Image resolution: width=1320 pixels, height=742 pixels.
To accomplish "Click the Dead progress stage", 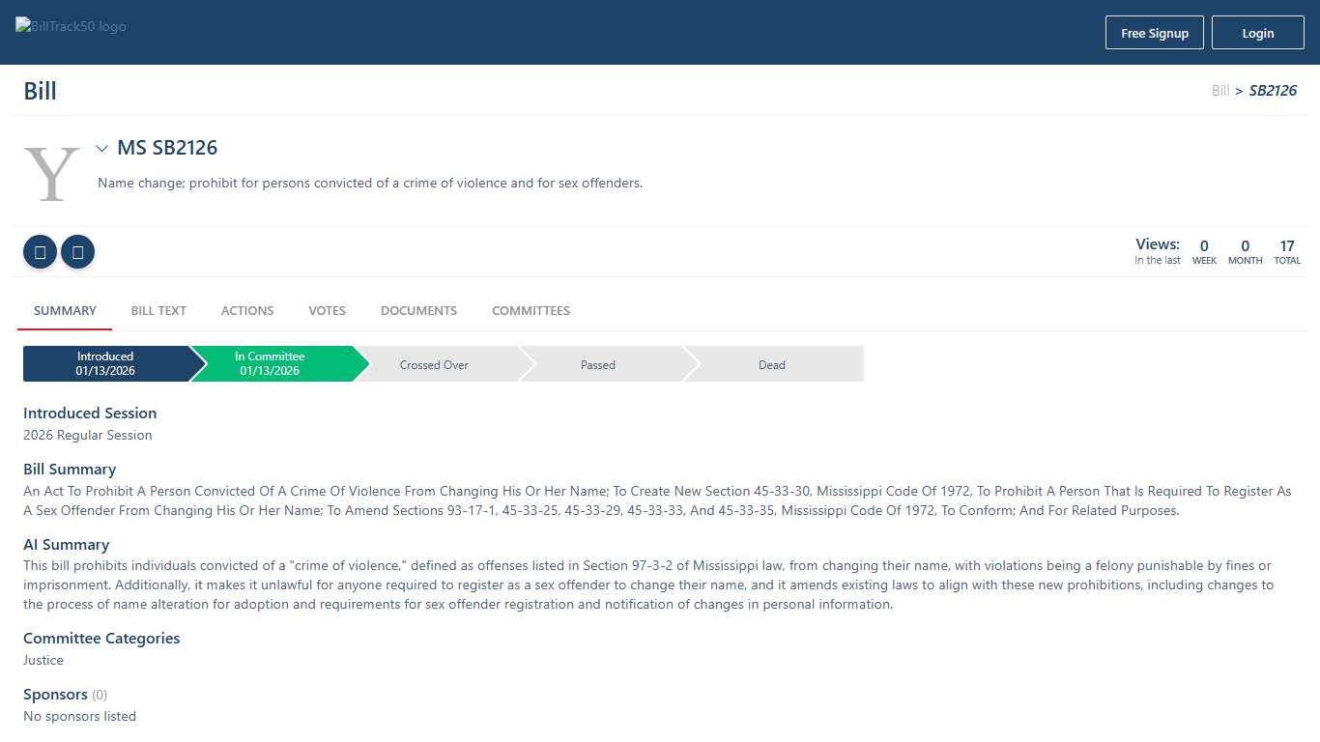I will click(771, 365).
